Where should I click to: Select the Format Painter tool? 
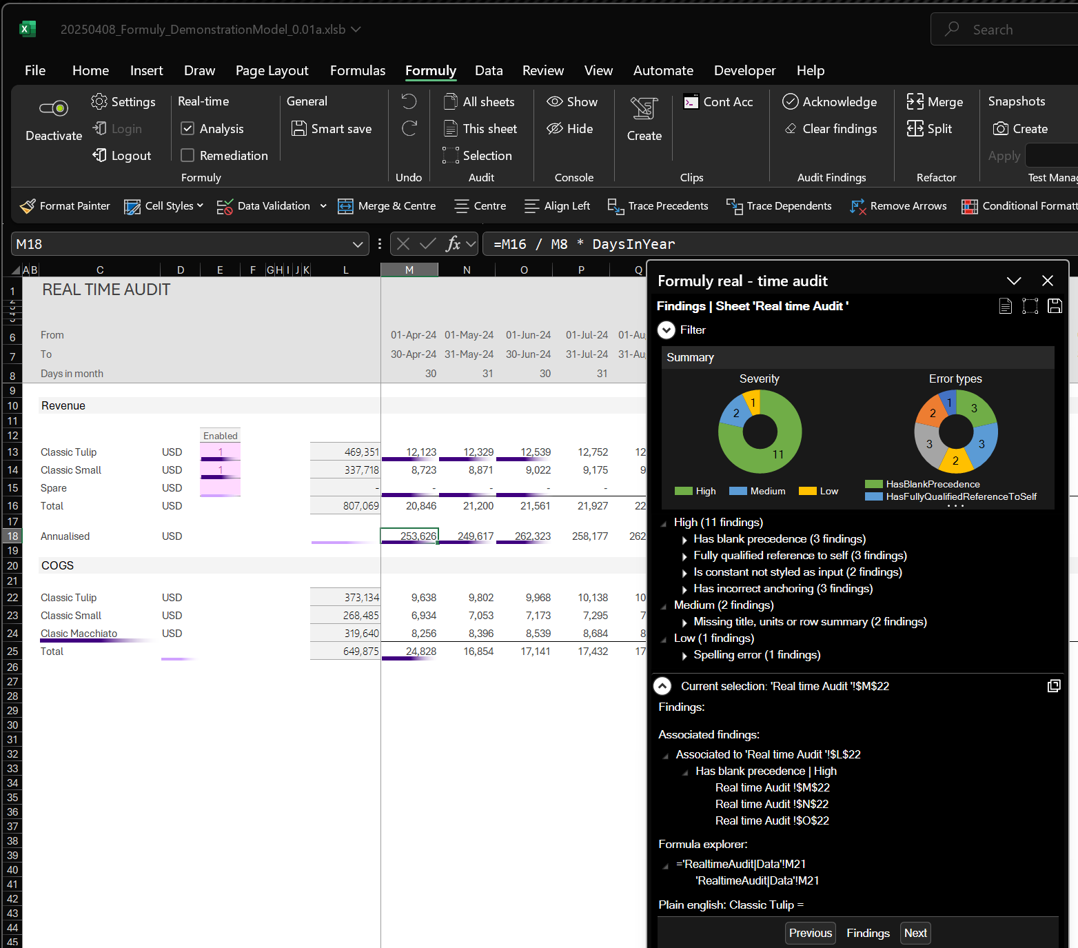point(65,205)
